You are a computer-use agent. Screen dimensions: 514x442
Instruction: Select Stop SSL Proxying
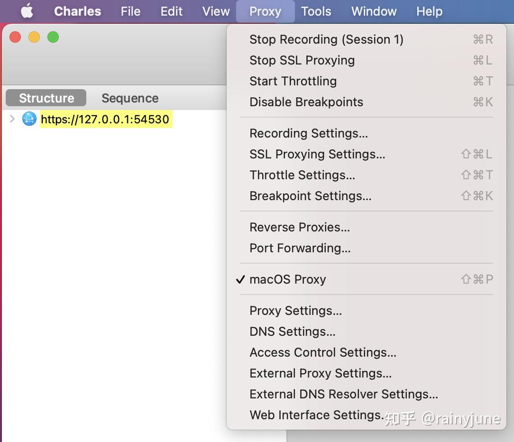pos(302,60)
